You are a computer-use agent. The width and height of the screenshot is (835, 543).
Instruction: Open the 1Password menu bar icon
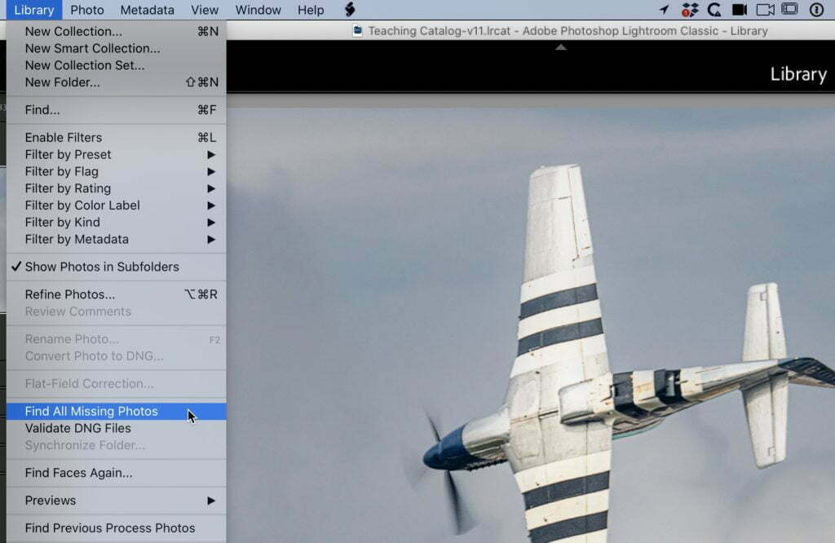point(816,10)
